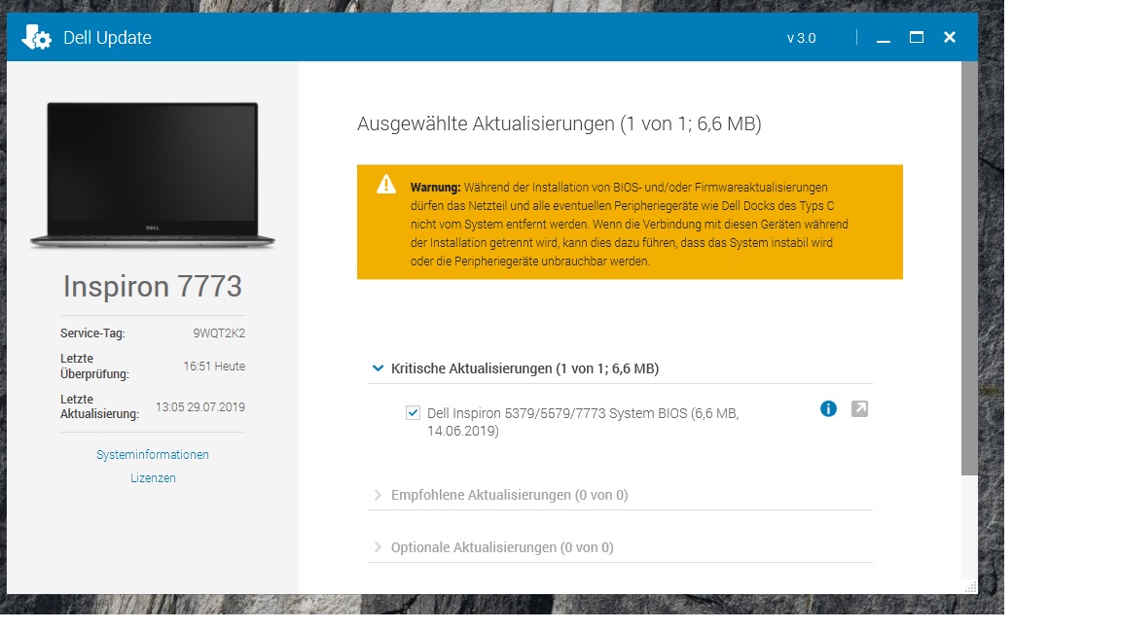Viewport: 1121px width, 630px height.
Task: Click the Inspiron laptop product image
Action: coord(152,175)
